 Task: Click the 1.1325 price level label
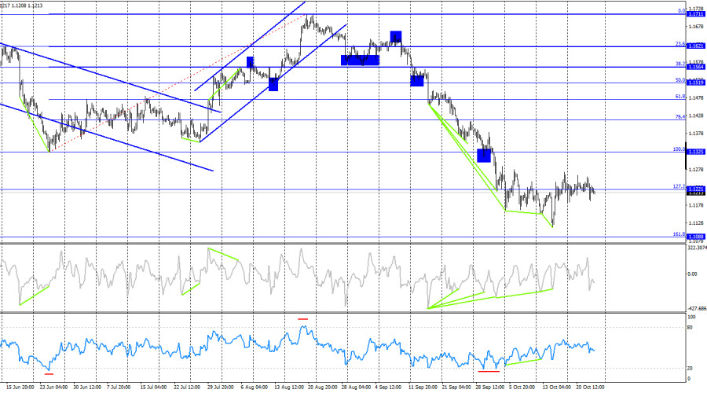click(696, 152)
